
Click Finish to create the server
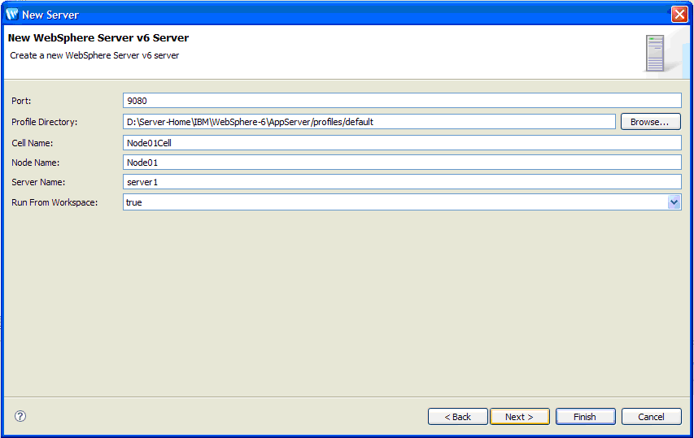pyautogui.click(x=585, y=416)
